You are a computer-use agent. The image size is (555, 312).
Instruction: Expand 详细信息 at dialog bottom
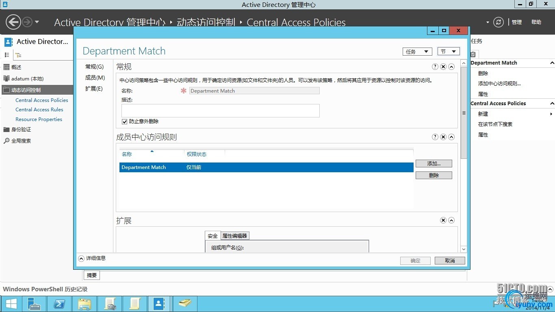92,258
